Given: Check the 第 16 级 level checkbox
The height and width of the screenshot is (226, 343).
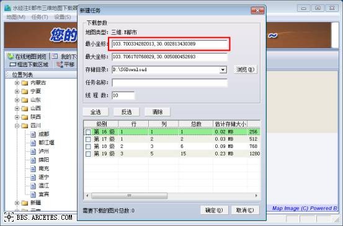Looking at the screenshot, I should tap(88, 132).
